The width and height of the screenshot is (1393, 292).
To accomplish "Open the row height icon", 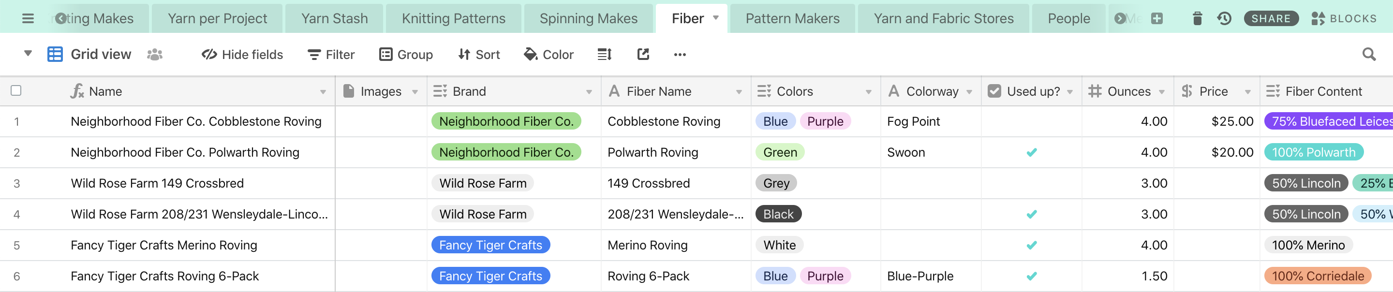I will tap(605, 54).
